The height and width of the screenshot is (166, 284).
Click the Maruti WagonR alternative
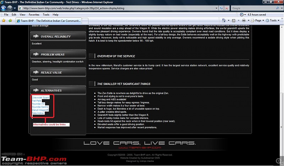click(x=40, y=110)
